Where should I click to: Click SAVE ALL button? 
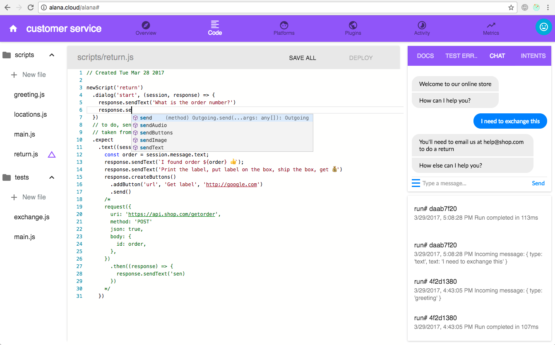pyautogui.click(x=303, y=58)
